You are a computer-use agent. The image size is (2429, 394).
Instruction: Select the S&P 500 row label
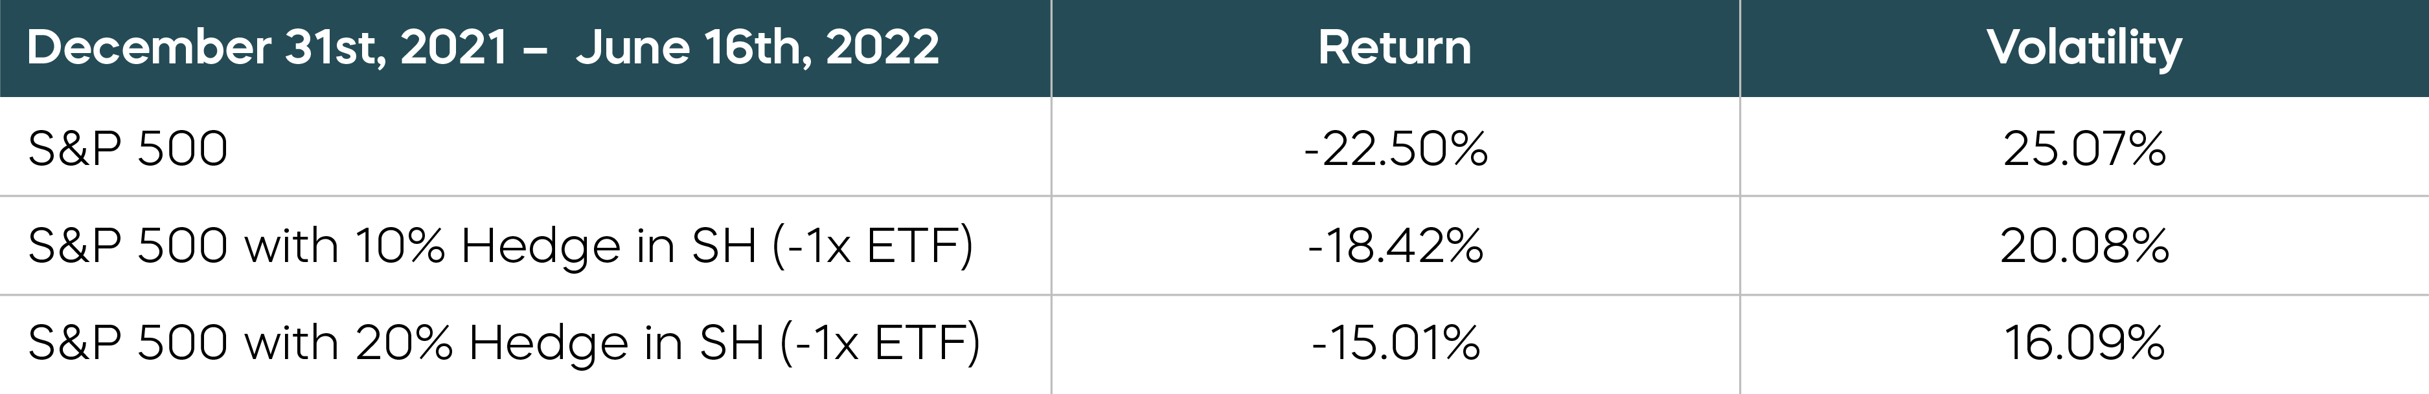pos(128,149)
